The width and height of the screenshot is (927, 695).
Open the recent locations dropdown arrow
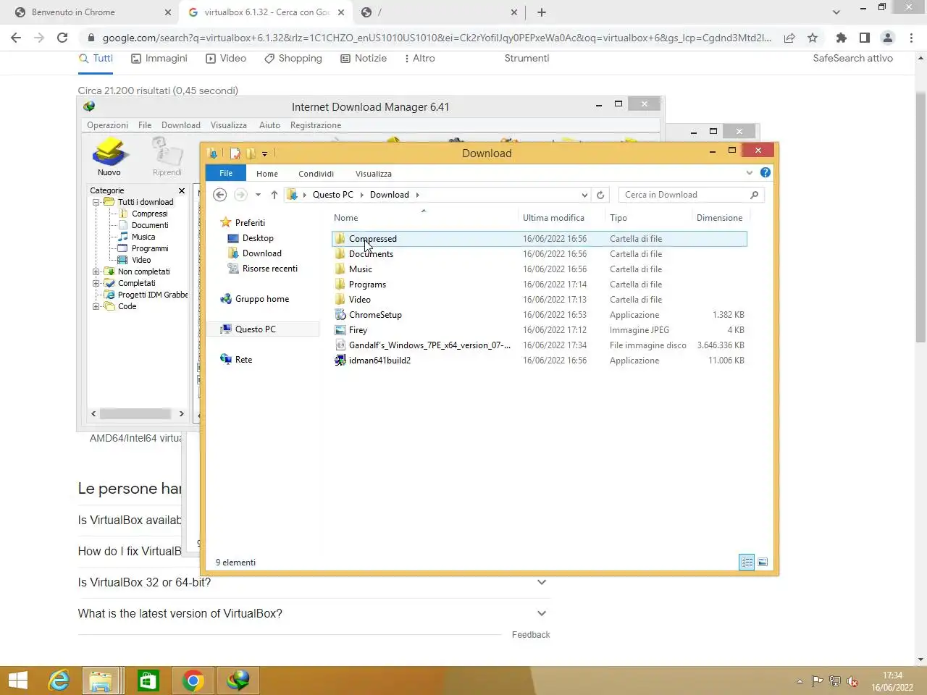(258, 195)
